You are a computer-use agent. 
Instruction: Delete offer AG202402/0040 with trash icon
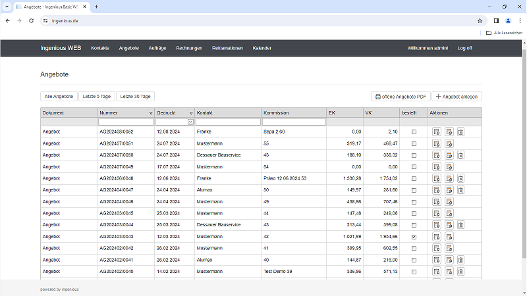460,272
